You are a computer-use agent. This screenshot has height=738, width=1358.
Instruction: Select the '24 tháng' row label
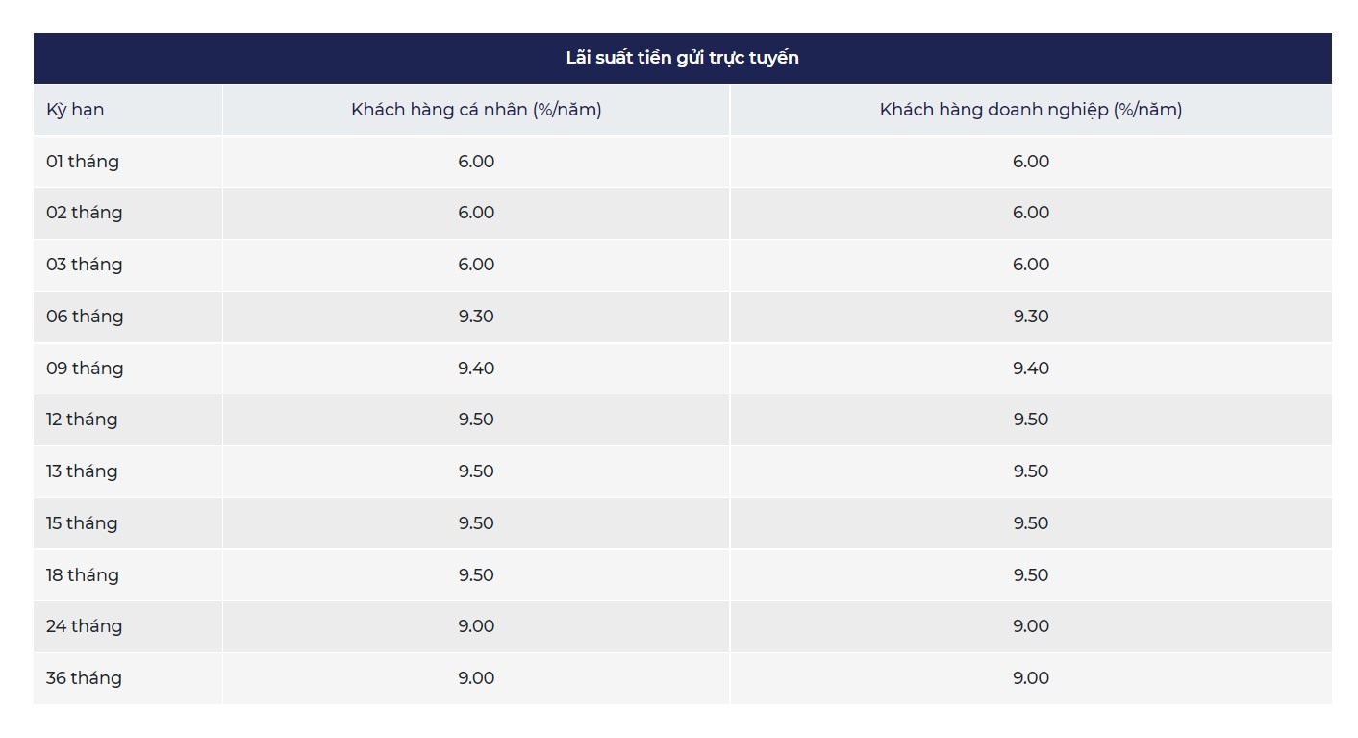point(84,626)
